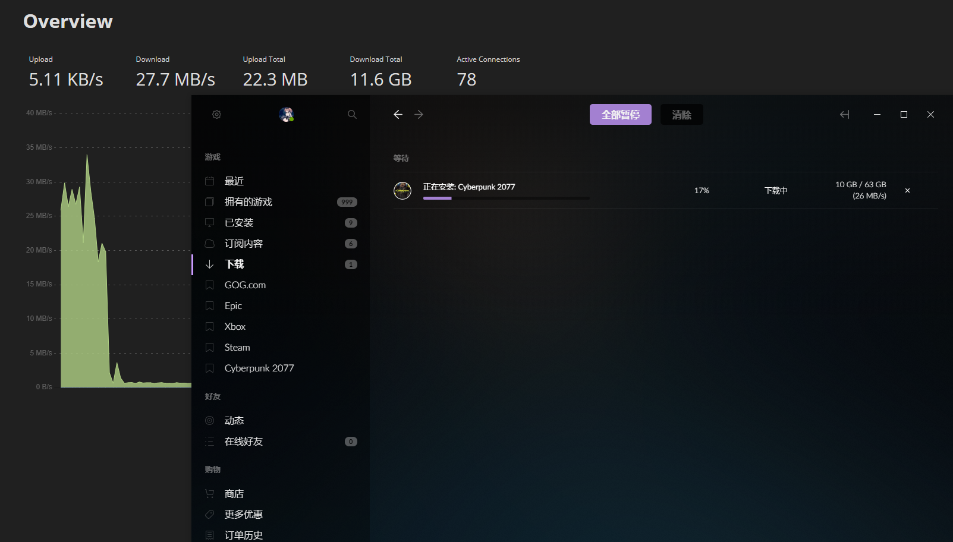Click the bookmark icon beside GOG.com
The image size is (953, 542).
coord(209,285)
